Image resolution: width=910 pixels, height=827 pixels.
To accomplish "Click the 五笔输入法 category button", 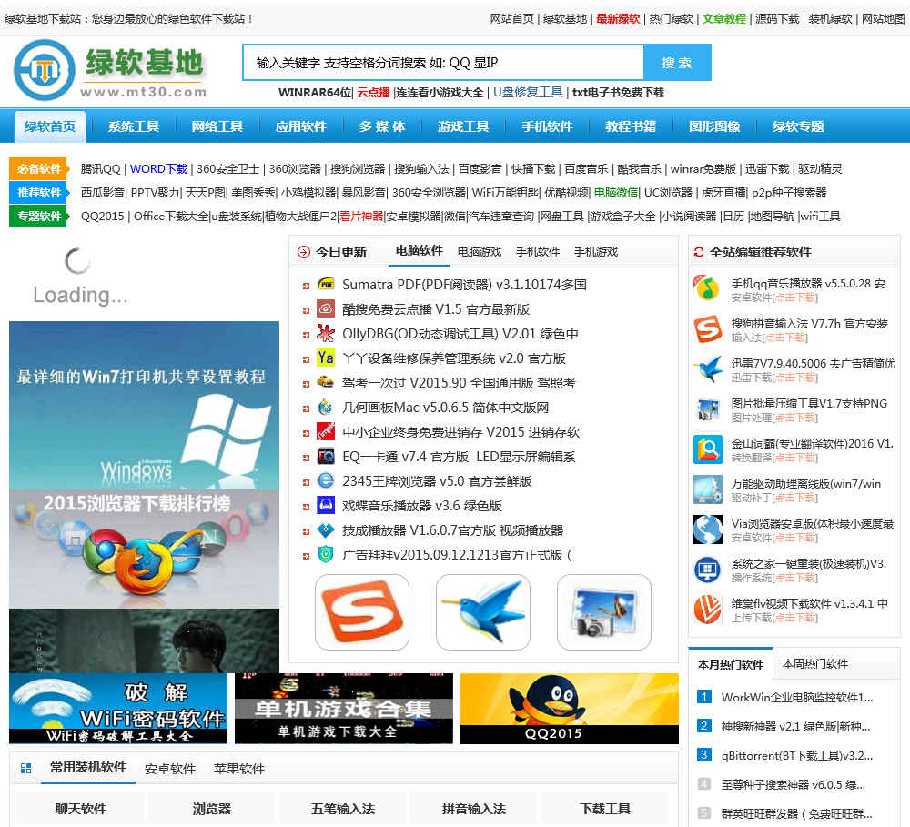I will click(x=343, y=809).
